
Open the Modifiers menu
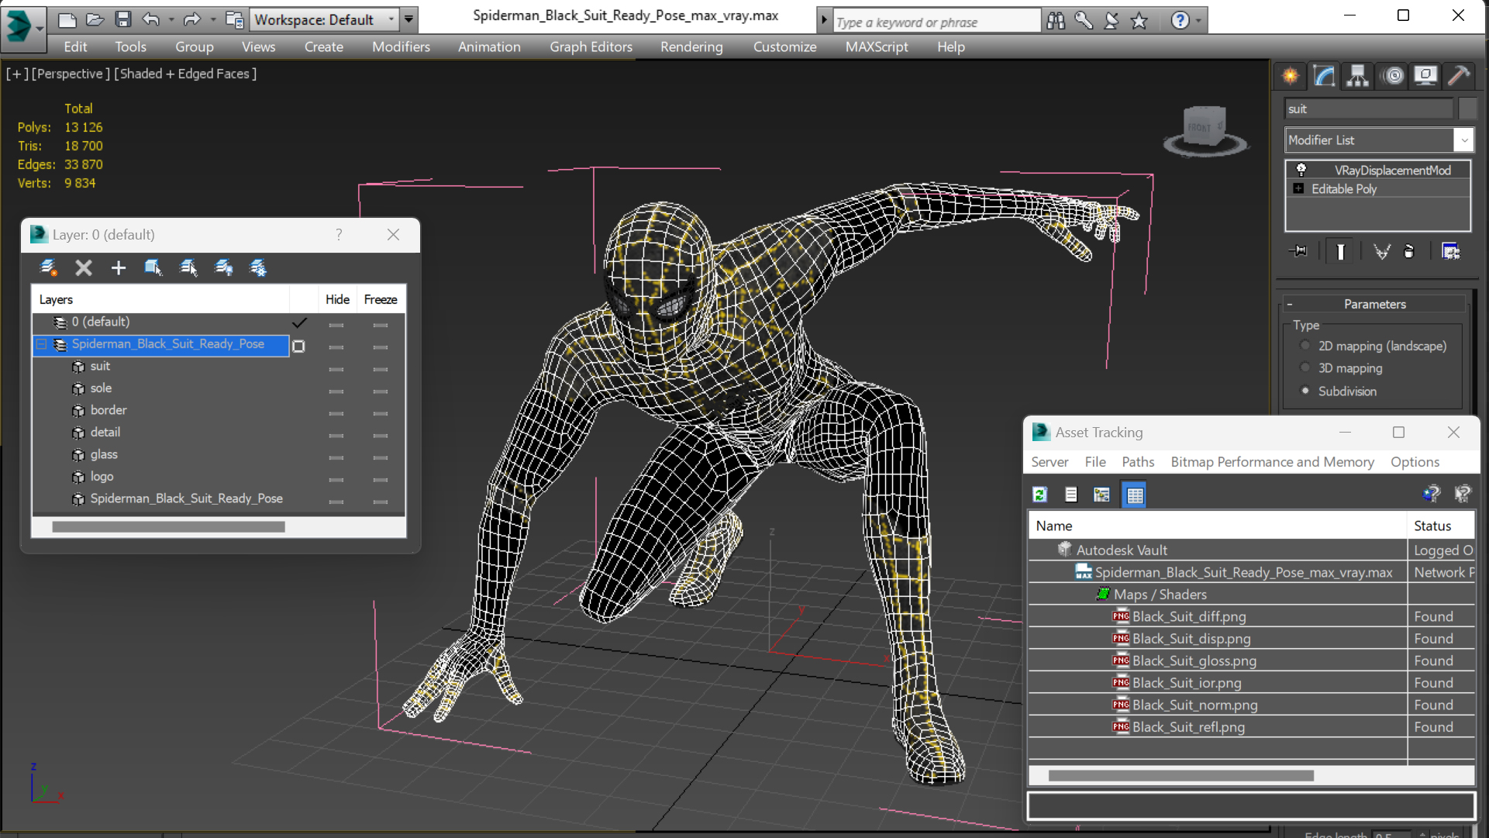pos(401,47)
